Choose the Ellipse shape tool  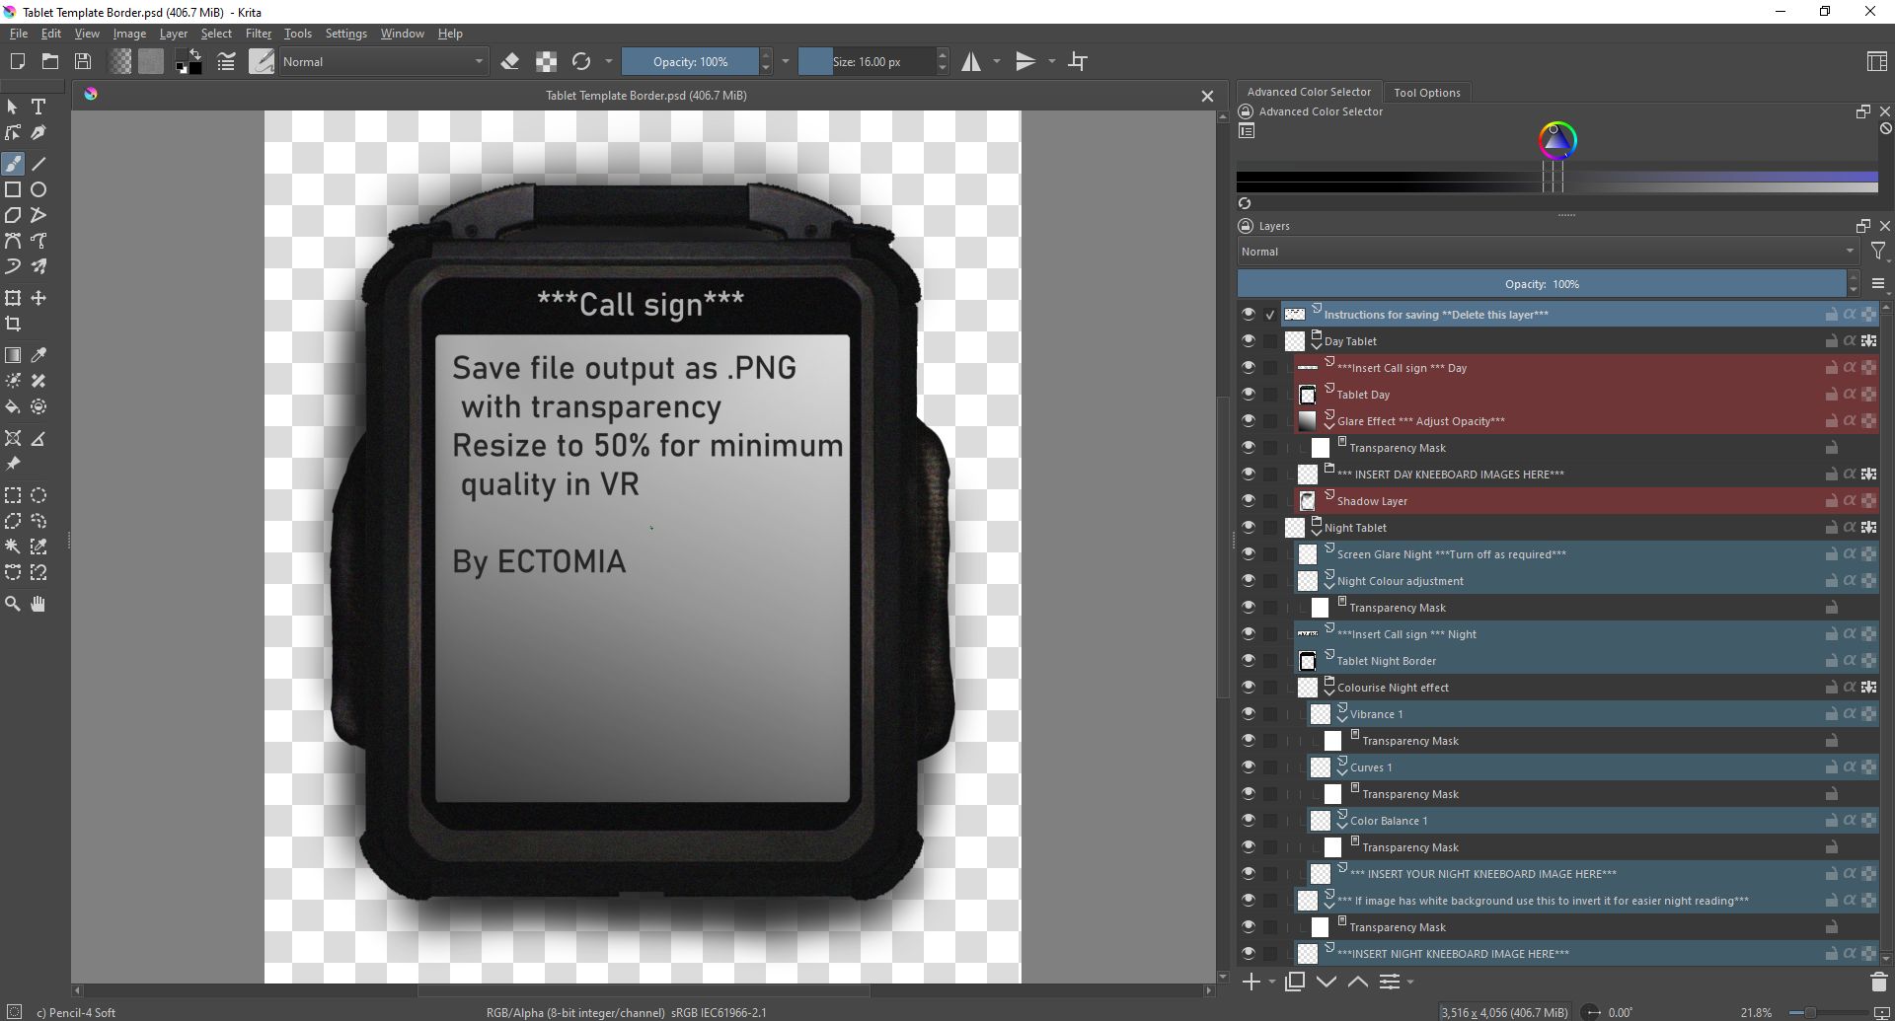pos(38,189)
